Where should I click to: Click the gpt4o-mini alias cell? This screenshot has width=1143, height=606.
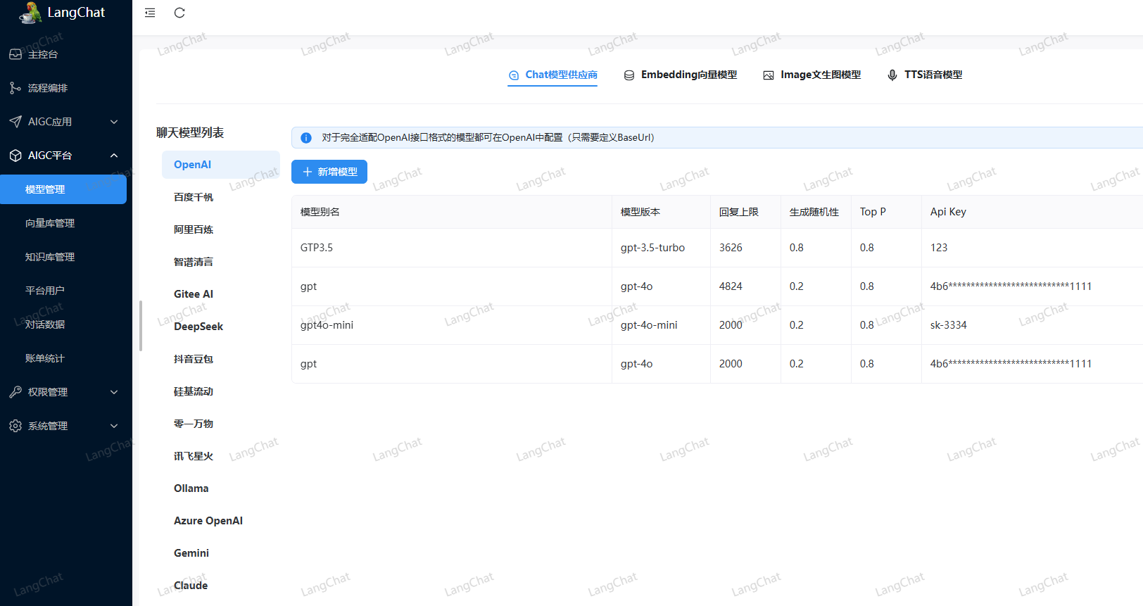tap(452, 325)
